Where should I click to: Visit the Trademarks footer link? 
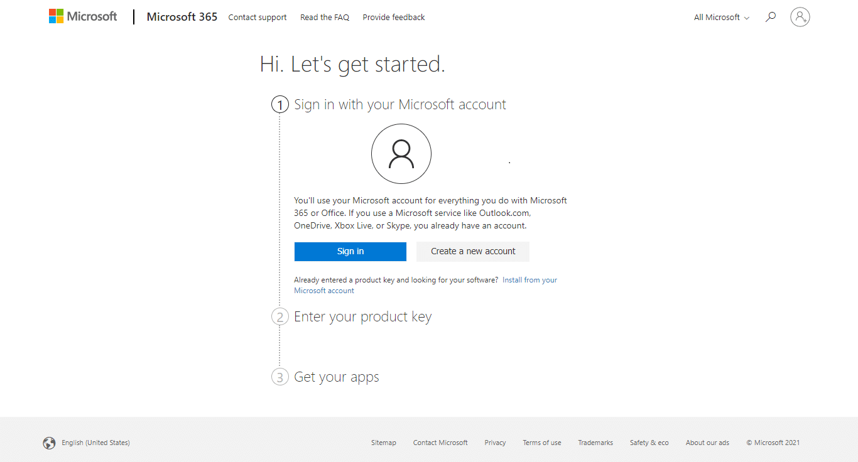595,443
